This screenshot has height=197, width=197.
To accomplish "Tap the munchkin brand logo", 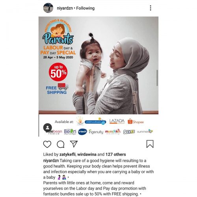I will pos(113,132).
